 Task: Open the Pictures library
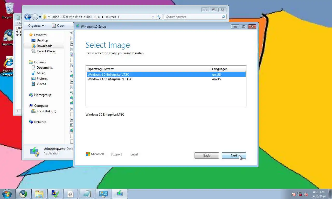[x=42, y=79]
